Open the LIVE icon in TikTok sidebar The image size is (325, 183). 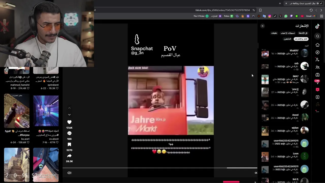[x=317, y=75]
